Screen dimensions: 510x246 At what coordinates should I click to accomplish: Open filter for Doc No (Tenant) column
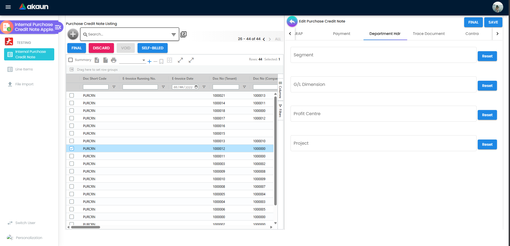[244, 87]
